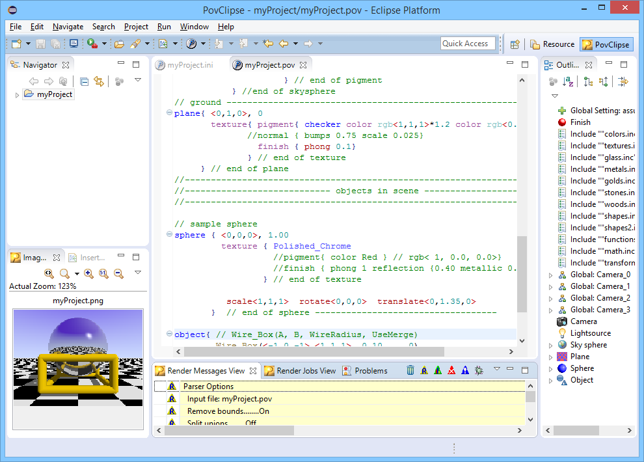Viewport: 644px width, 462px height.
Task: Open the Problems view tab
Action: [365, 371]
